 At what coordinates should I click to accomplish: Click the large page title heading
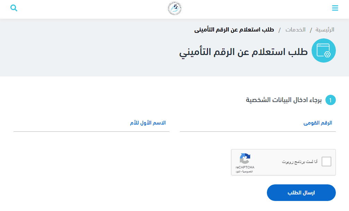(243, 52)
